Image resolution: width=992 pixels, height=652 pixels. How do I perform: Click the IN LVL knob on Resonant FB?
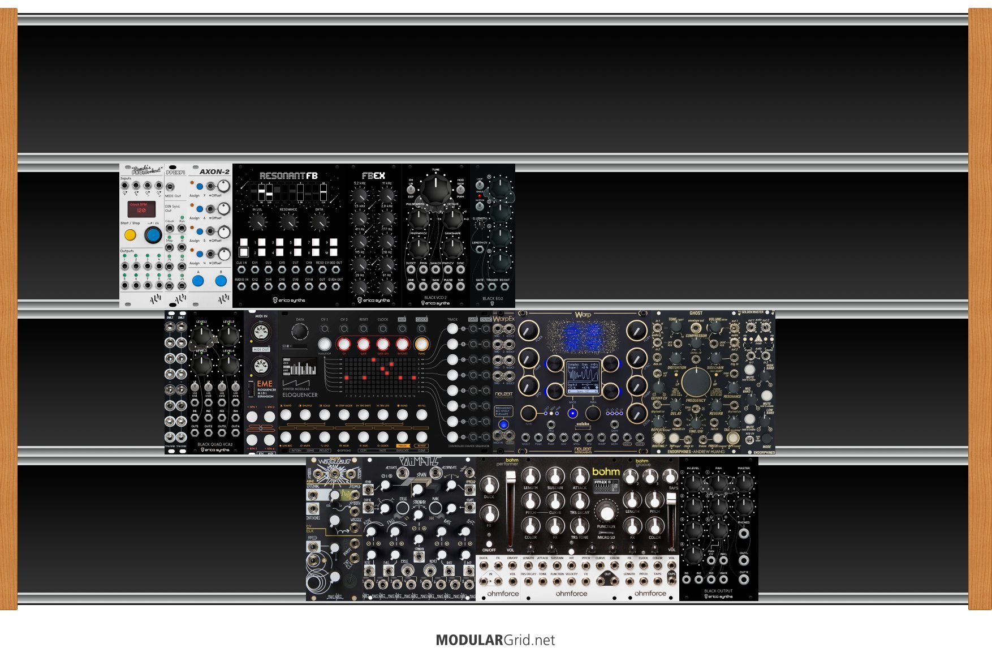click(257, 222)
